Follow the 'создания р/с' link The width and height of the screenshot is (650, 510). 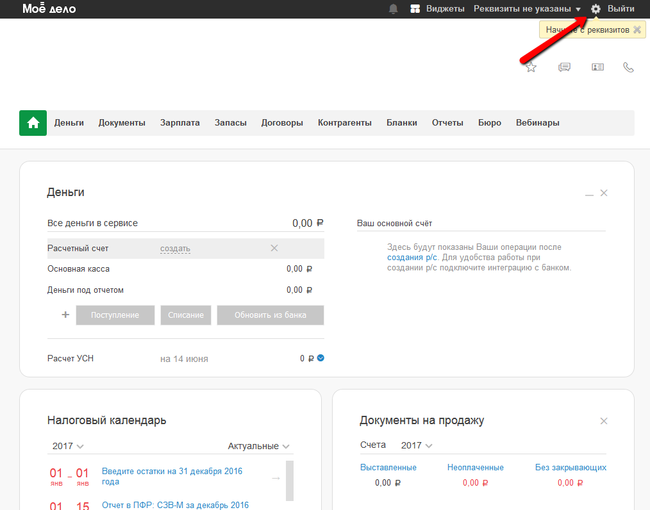tap(412, 258)
